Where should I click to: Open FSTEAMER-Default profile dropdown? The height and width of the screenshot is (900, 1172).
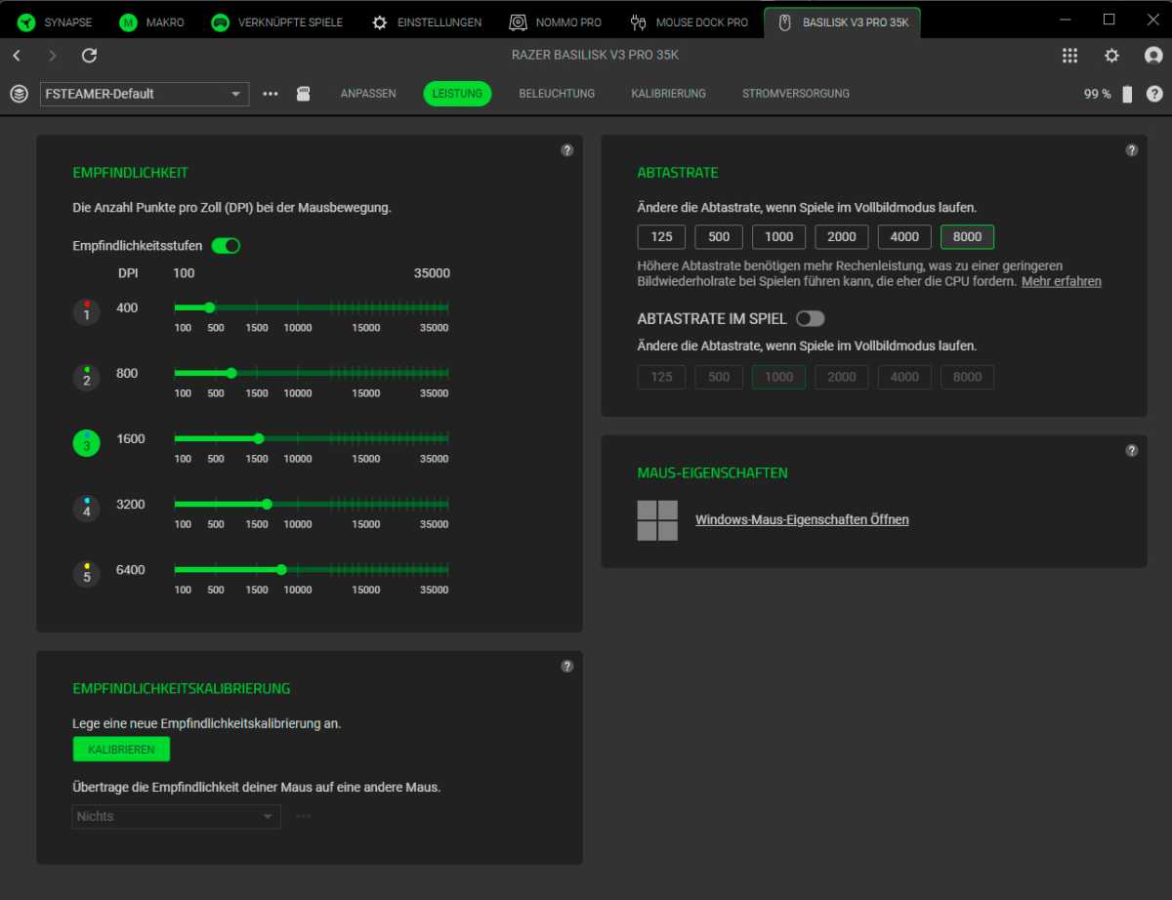(145, 94)
